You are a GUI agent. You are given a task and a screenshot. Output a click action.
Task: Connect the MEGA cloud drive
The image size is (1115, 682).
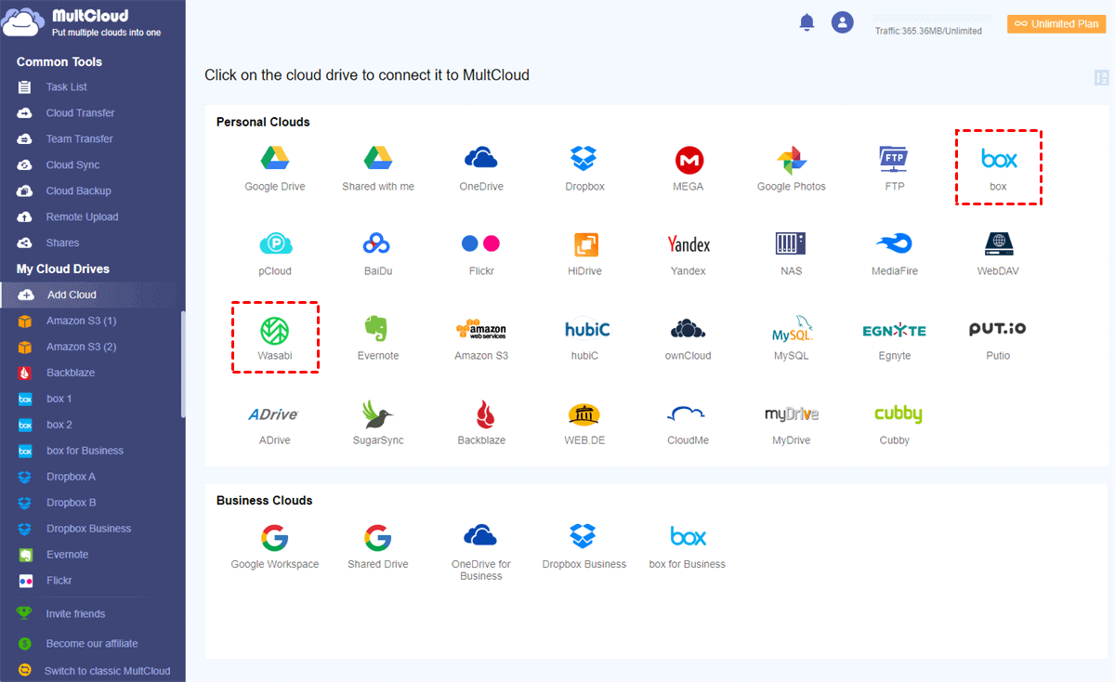(x=689, y=169)
